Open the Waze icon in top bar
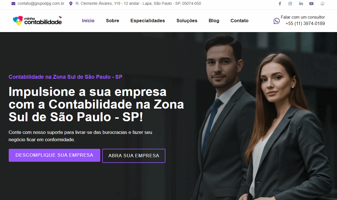 (322, 4)
